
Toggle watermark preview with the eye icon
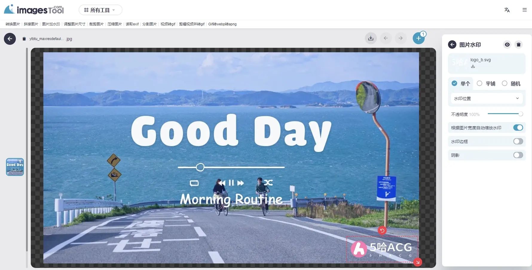tap(507, 45)
